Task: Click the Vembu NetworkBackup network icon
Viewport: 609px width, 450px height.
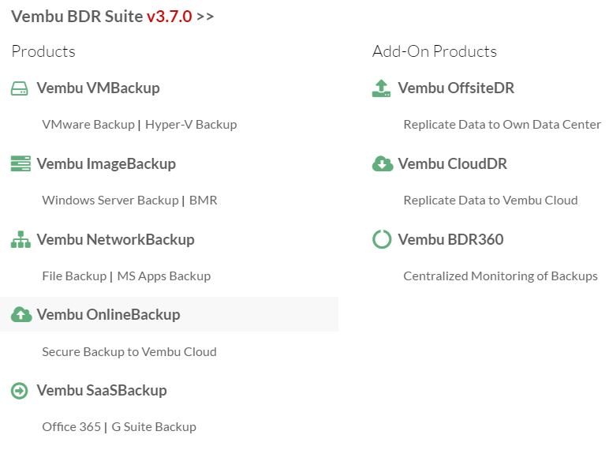Action: (21, 239)
